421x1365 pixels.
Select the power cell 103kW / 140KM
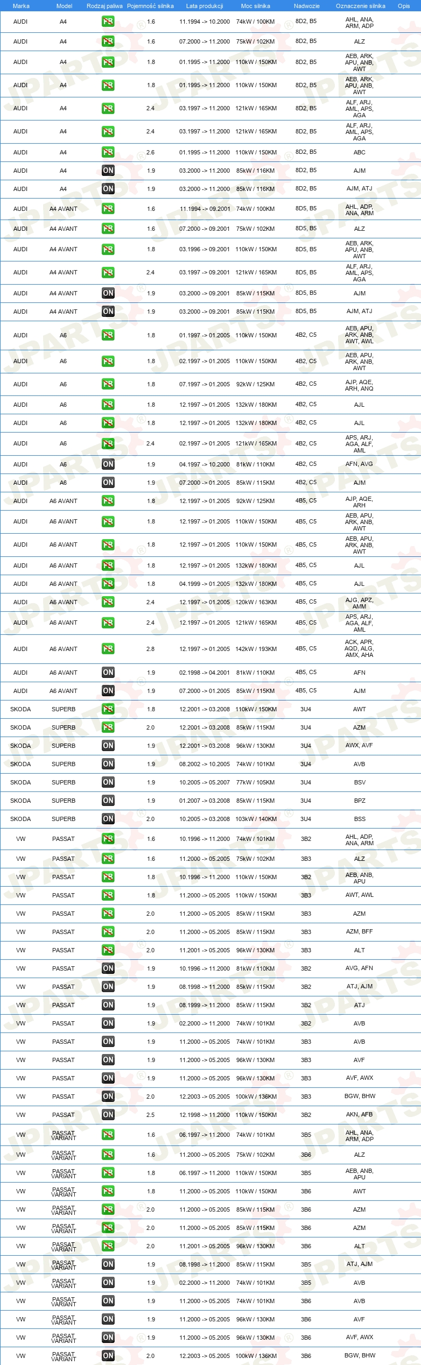[x=256, y=819]
